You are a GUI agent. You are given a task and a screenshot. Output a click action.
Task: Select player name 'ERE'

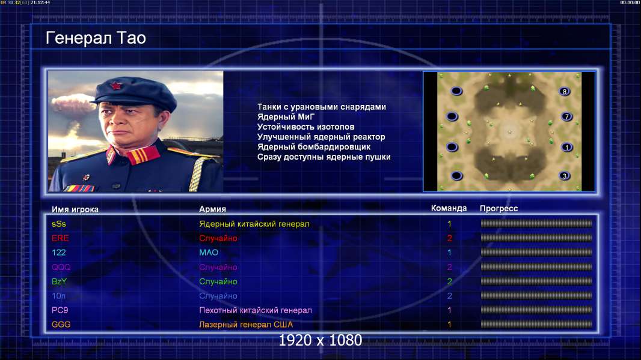[60, 238]
